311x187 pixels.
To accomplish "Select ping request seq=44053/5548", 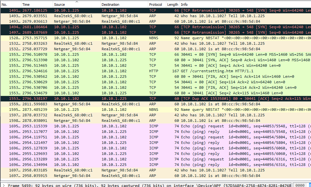I will point(156,126).
